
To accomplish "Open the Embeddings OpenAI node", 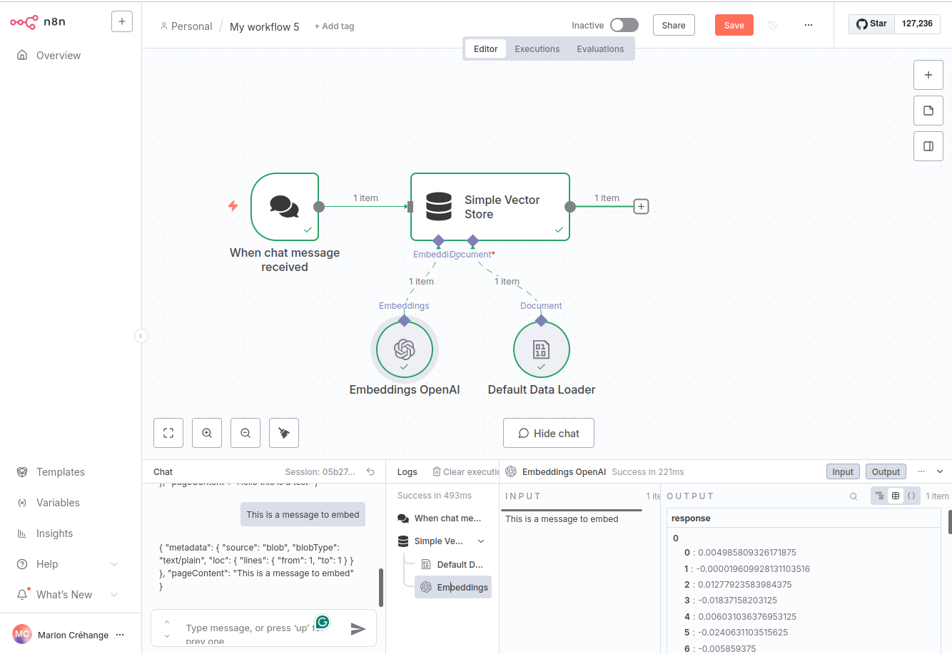I will pyautogui.click(x=404, y=349).
